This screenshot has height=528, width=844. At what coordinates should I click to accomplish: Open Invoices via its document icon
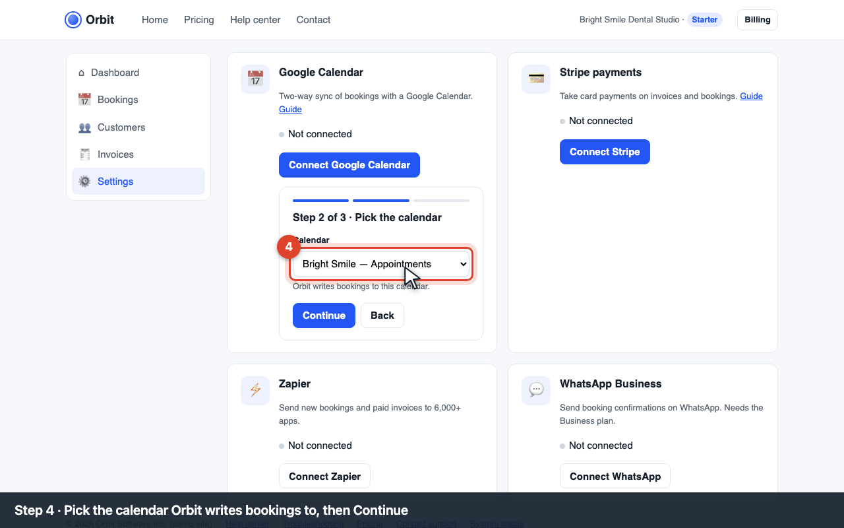(84, 154)
